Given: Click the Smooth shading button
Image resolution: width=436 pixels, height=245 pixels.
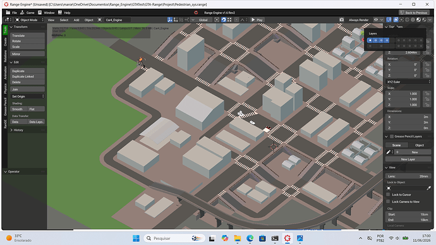Looking at the screenshot, I should tap(19, 109).
